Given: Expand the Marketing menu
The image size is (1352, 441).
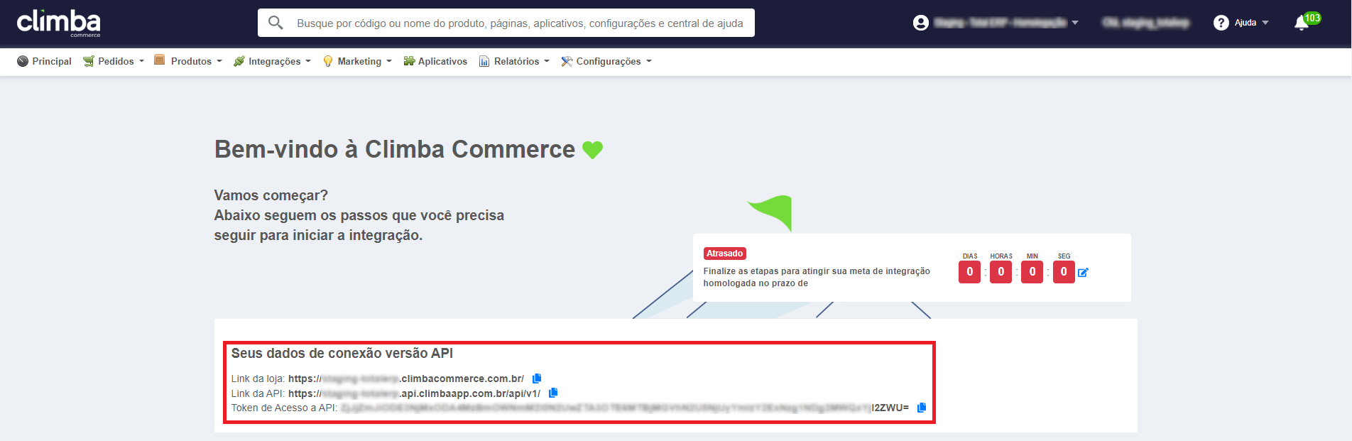Looking at the screenshot, I should point(358,62).
